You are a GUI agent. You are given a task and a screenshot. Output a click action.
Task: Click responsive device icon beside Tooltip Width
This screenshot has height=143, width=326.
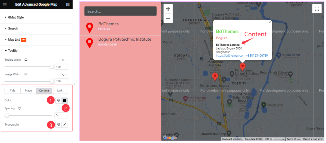(x=26, y=60)
